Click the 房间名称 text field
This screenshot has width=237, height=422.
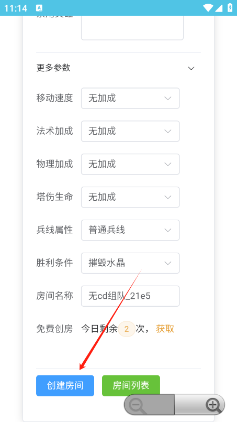[130, 296]
